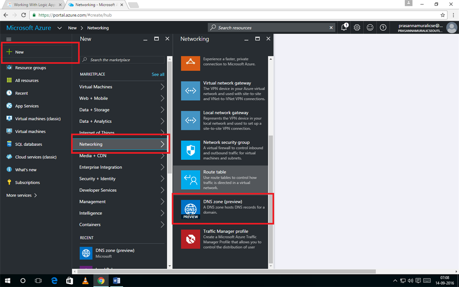Click the bottom horizontal scrollbar

(226, 271)
